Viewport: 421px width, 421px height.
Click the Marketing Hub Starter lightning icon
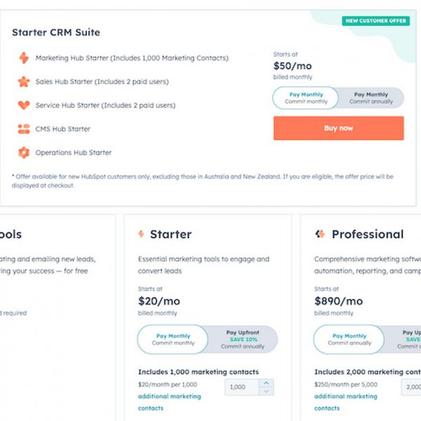click(24, 58)
